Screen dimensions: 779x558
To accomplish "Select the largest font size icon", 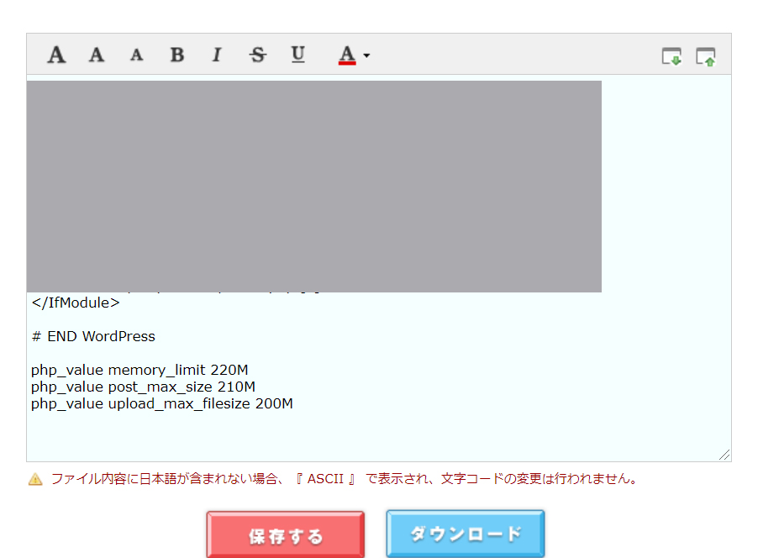I will 55,55.
